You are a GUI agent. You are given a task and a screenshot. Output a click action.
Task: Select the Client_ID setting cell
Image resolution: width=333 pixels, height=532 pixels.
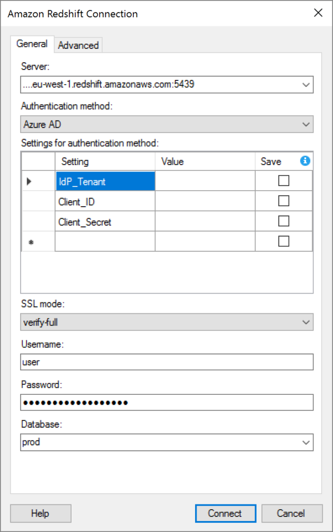(x=105, y=201)
